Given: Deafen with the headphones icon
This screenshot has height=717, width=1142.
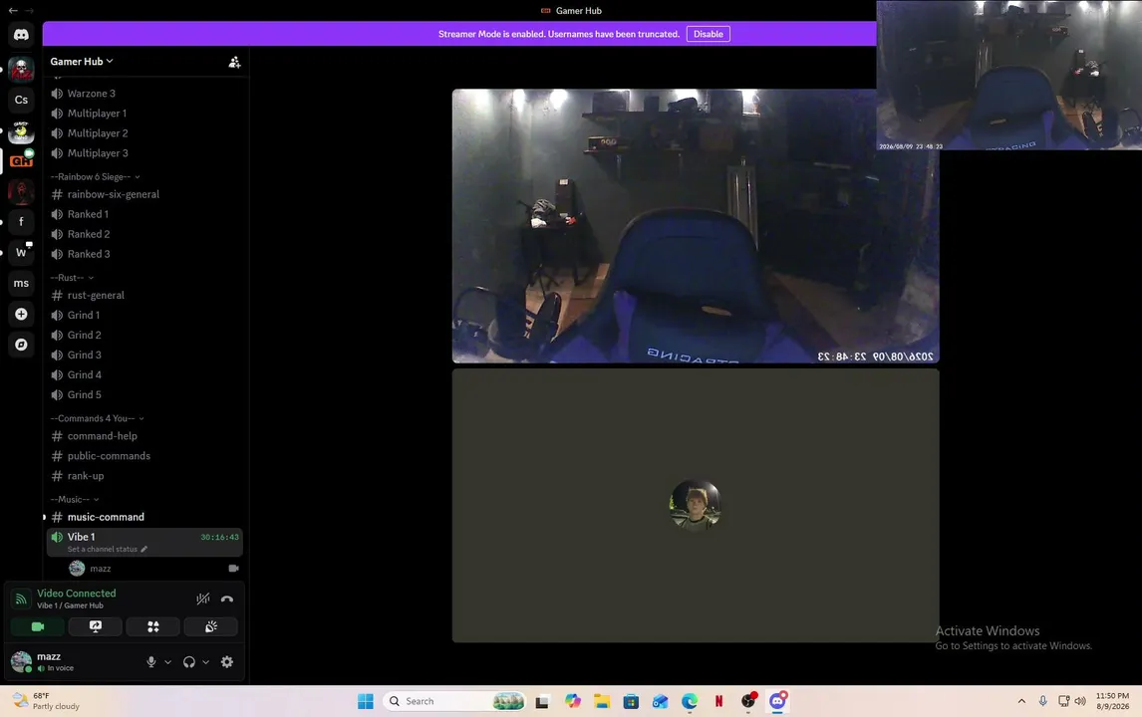Looking at the screenshot, I should tap(189, 661).
